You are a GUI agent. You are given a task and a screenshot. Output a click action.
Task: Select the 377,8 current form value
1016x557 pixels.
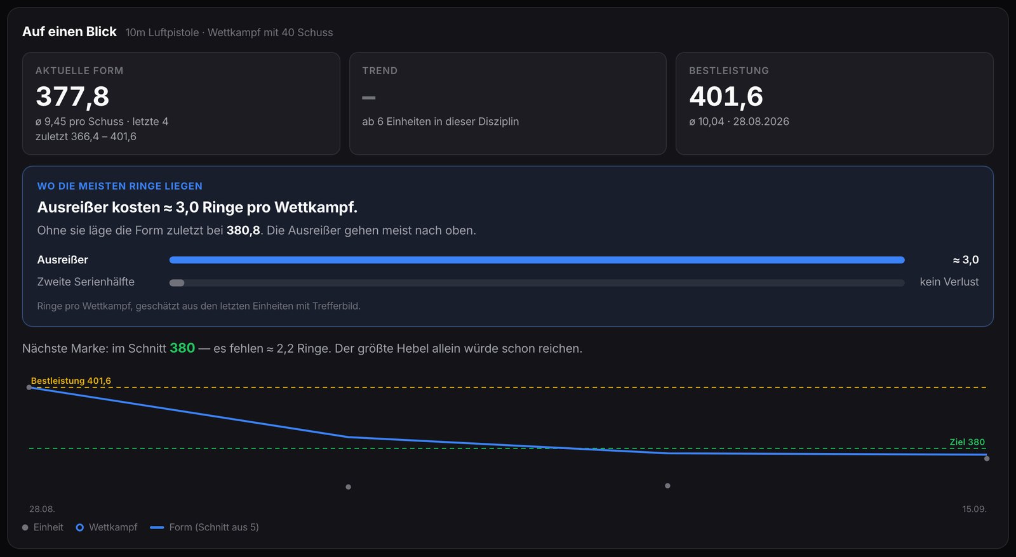[72, 96]
